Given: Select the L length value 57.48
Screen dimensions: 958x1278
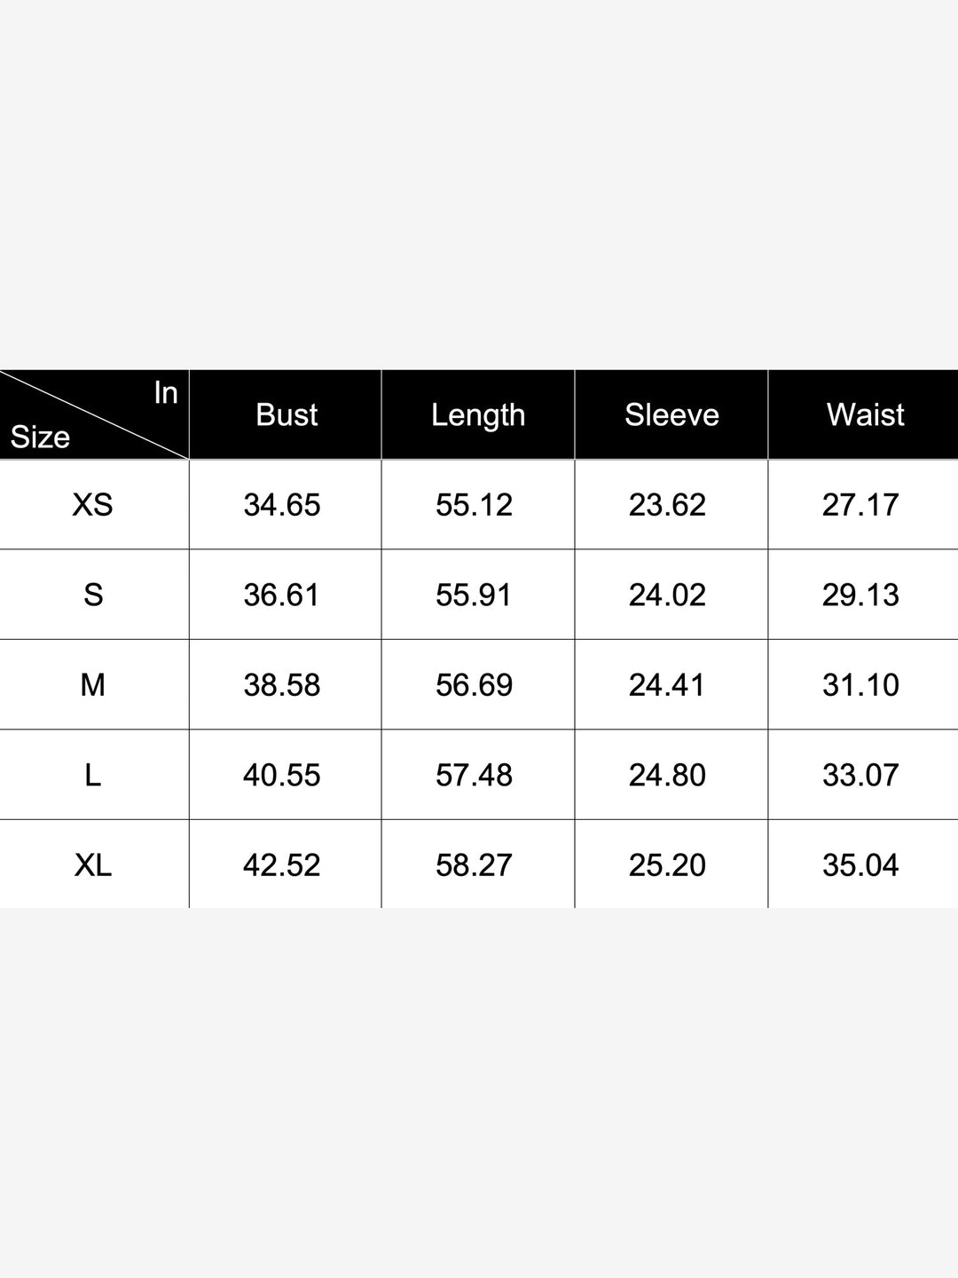Looking at the screenshot, I should pos(474,775).
